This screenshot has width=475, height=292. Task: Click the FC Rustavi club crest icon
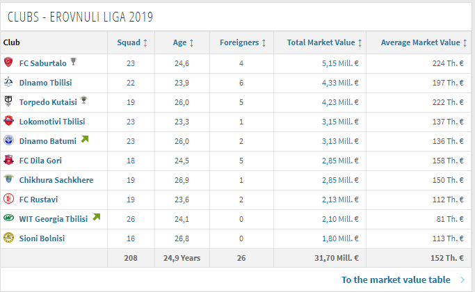point(8,200)
